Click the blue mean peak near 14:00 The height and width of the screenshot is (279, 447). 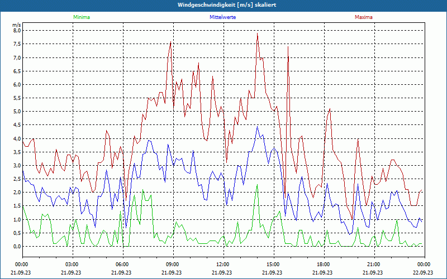(x=258, y=127)
